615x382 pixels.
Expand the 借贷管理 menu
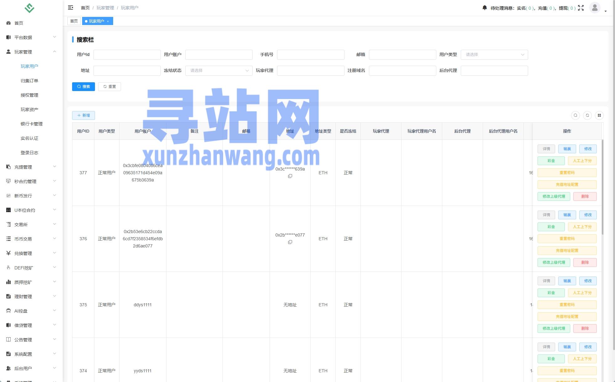pos(31,325)
